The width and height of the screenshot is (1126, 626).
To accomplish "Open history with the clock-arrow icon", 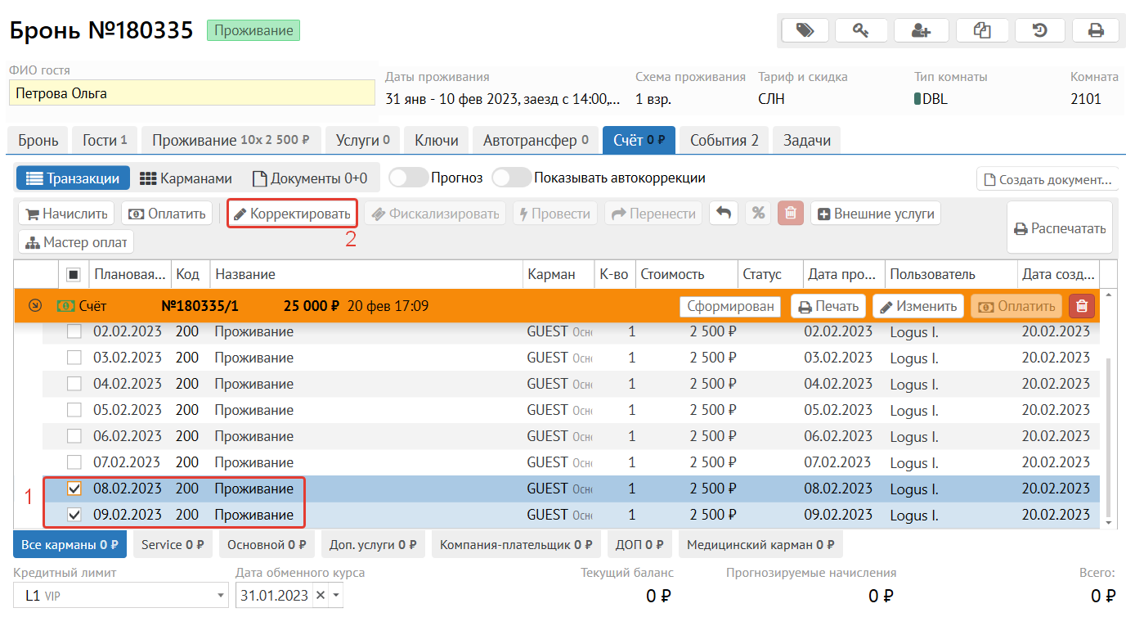I will 1039,30.
